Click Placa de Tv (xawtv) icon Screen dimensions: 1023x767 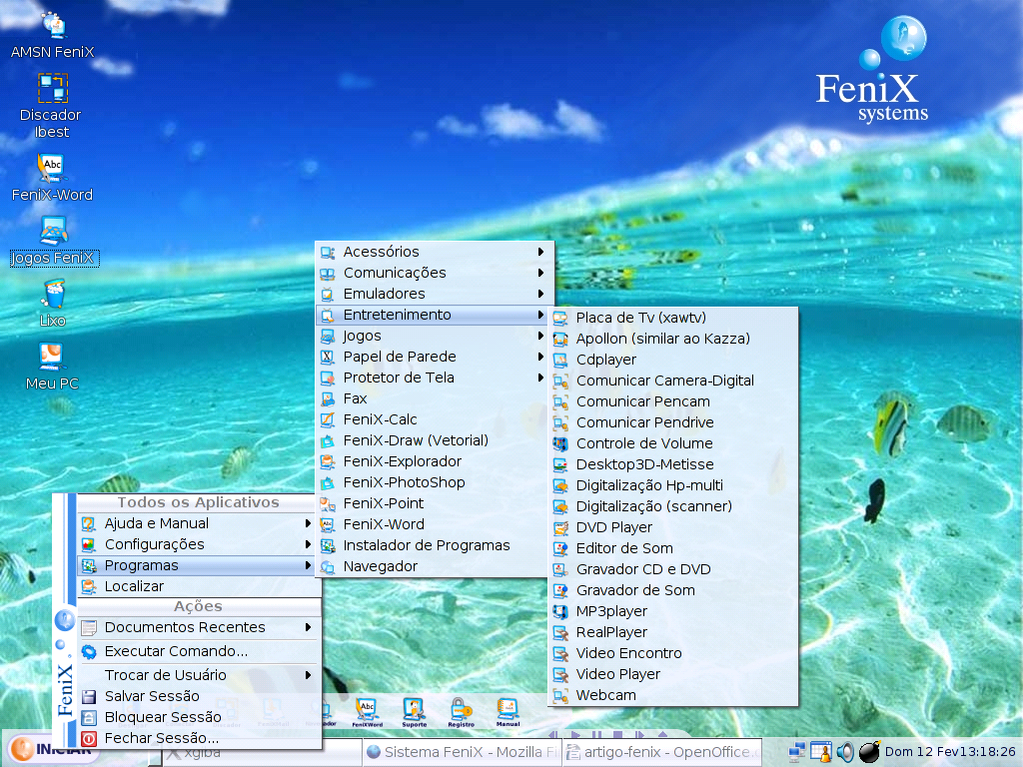tap(560, 319)
